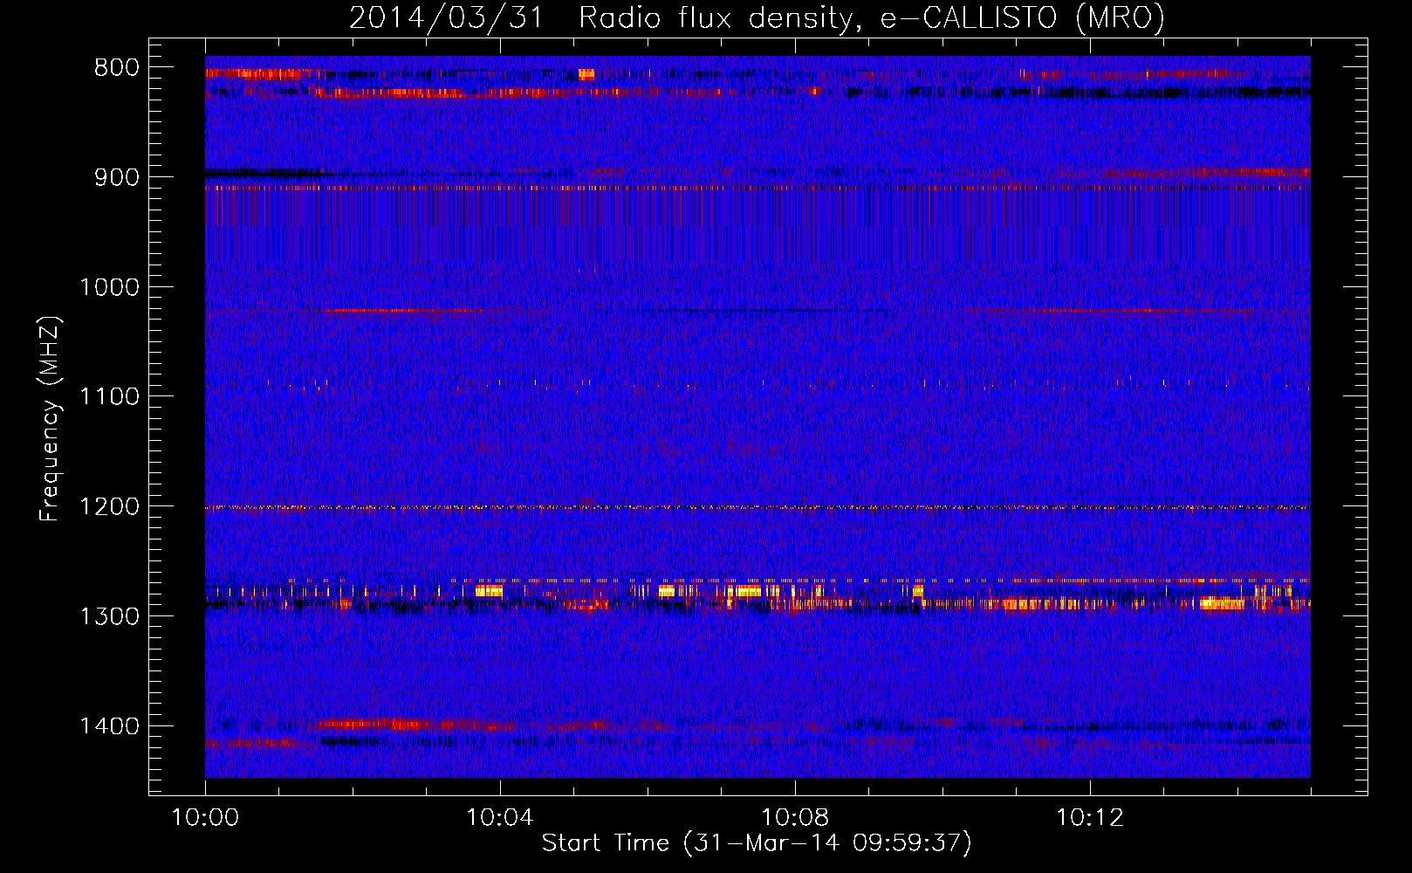Viewport: 1412px width, 873px height.
Task: Select the 'Frequency (MHZ)' y-axis label
Action: tap(51, 419)
